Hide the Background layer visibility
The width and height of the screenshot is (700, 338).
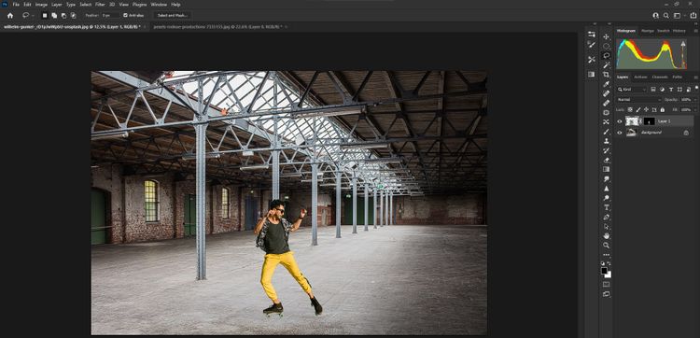[x=619, y=133]
